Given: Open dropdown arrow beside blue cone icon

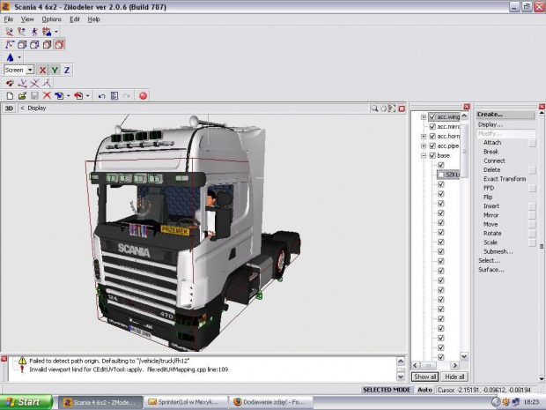Looking at the screenshot, I should tap(19, 57).
